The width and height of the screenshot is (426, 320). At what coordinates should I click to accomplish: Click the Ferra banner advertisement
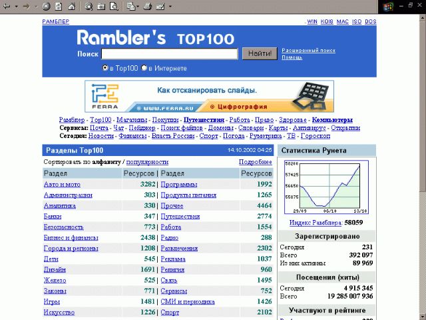pos(209,96)
